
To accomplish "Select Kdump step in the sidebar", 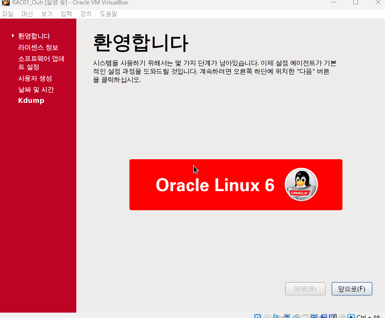I will pyautogui.click(x=31, y=100).
